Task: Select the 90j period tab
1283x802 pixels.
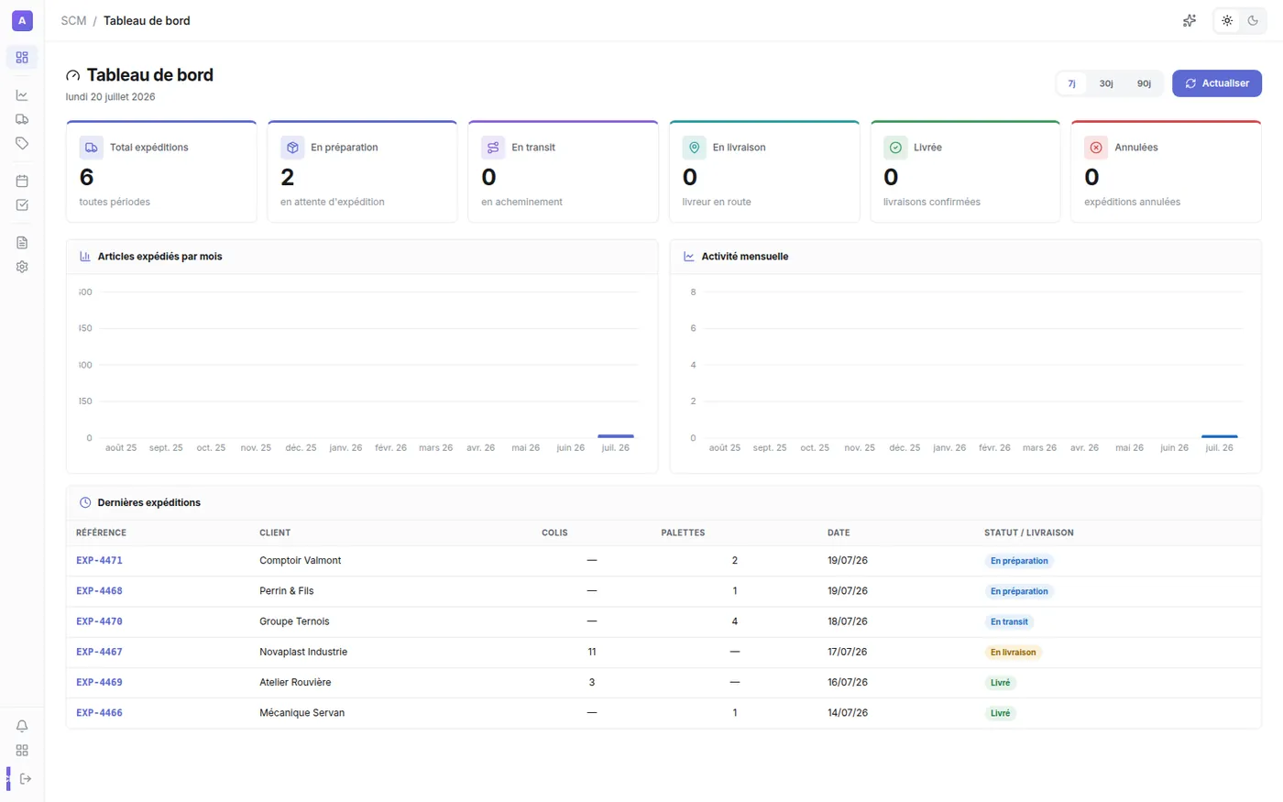Action: pos(1144,83)
